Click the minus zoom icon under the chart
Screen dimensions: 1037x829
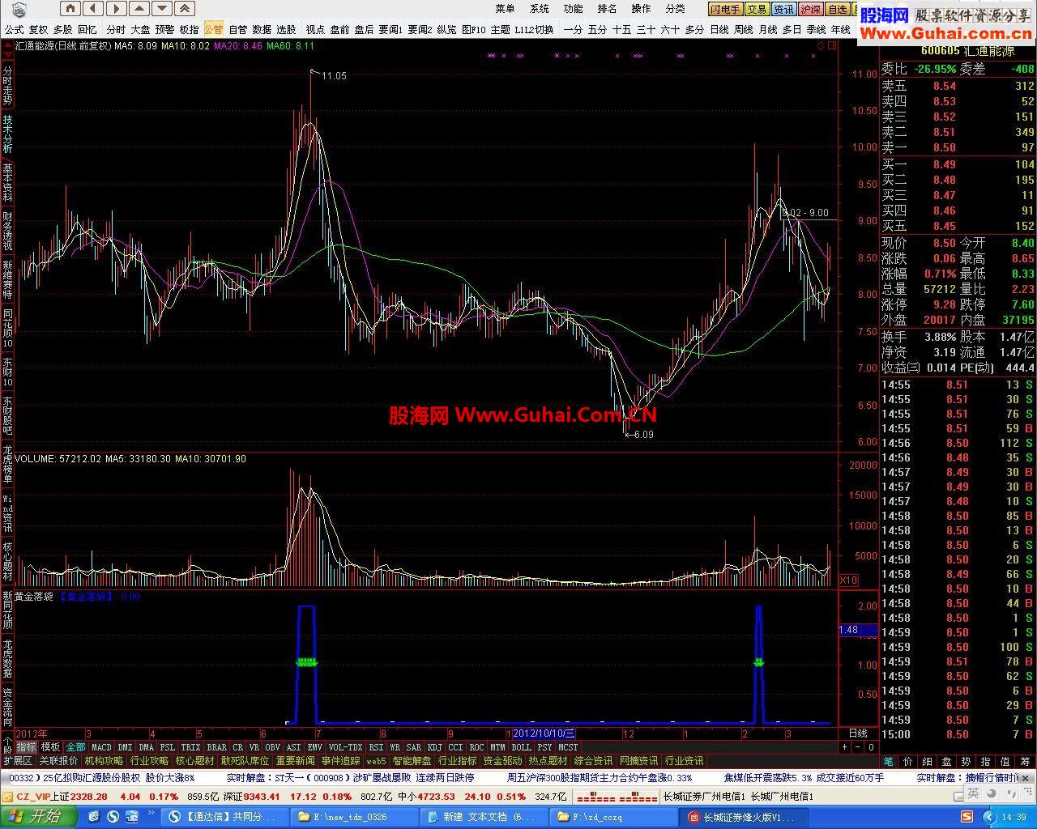858,747
